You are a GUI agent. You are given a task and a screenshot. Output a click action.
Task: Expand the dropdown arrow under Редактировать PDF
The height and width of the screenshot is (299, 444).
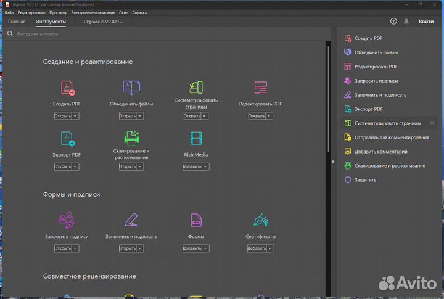pos(269,116)
